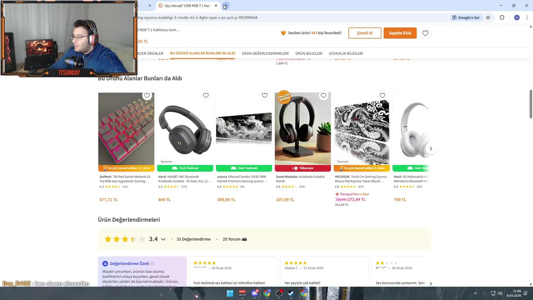Open OBS Studio from the taskbar
Viewport: 533px width, 300px height.
[279, 293]
